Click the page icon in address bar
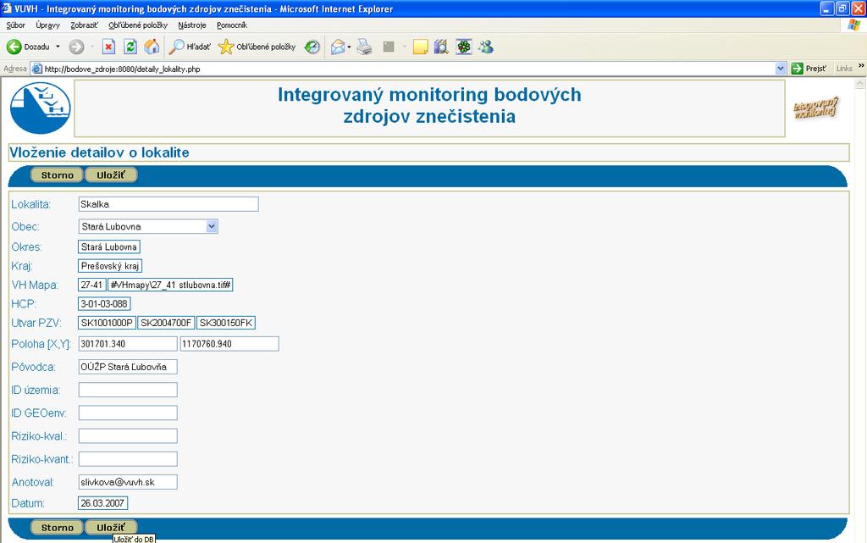The width and height of the screenshot is (867, 543). point(37,69)
